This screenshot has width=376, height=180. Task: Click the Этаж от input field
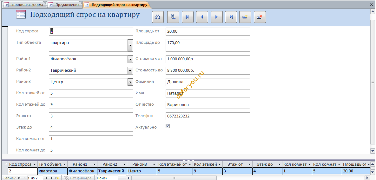point(91,116)
